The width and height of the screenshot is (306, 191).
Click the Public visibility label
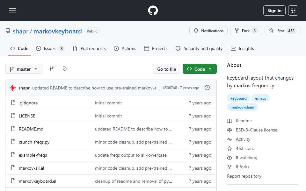pyautogui.click(x=92, y=31)
